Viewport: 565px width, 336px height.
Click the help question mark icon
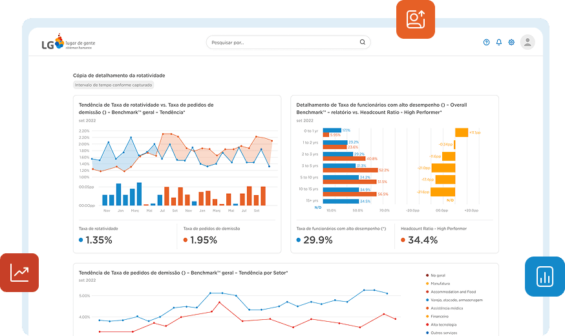tap(486, 43)
